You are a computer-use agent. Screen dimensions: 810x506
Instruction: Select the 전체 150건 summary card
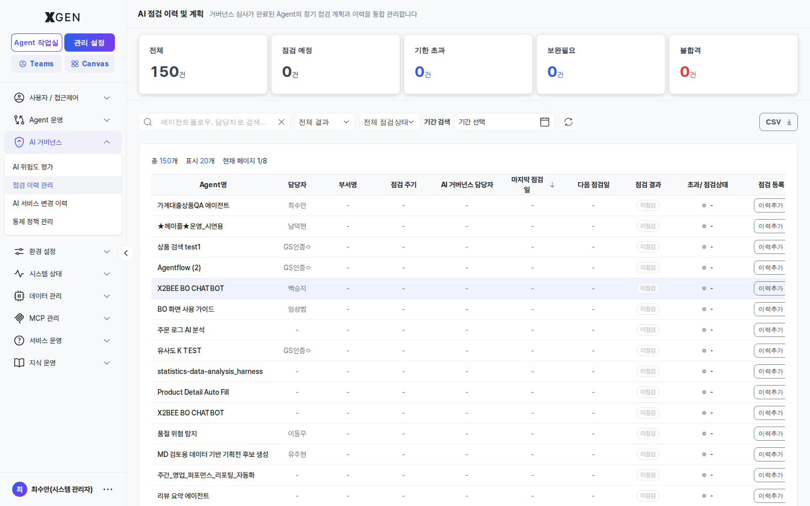point(203,64)
